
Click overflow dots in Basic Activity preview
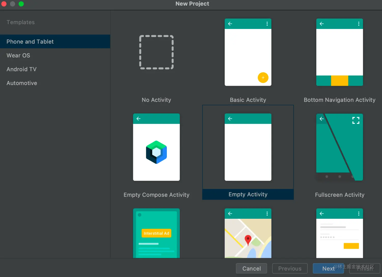click(x=267, y=24)
